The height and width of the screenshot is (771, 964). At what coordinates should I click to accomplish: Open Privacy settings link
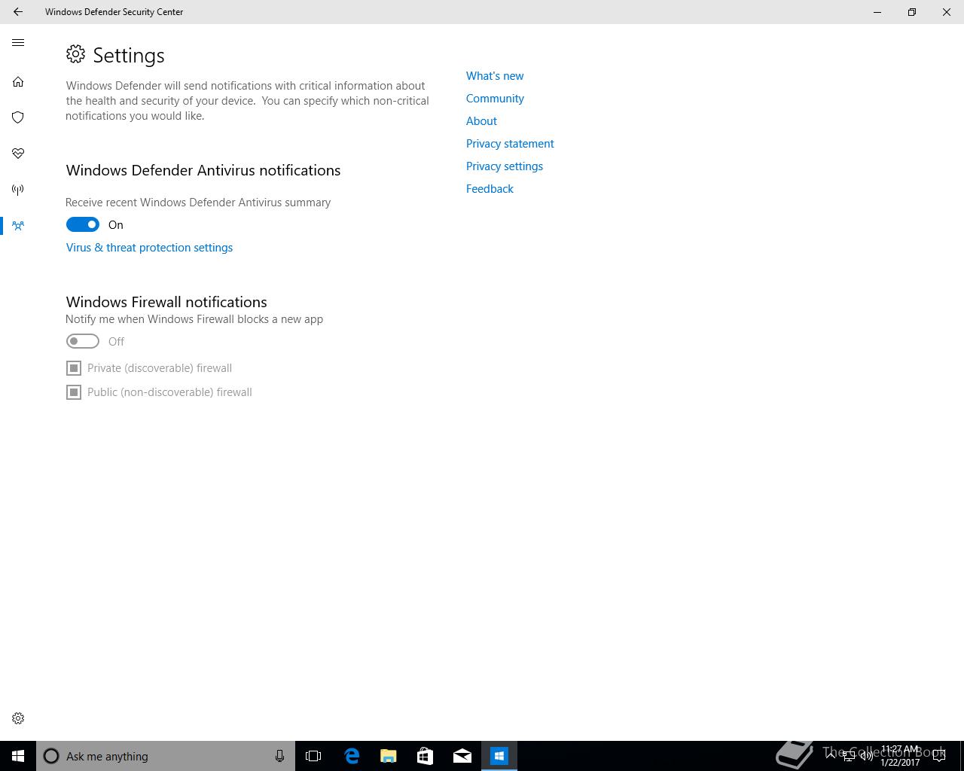[x=505, y=166]
